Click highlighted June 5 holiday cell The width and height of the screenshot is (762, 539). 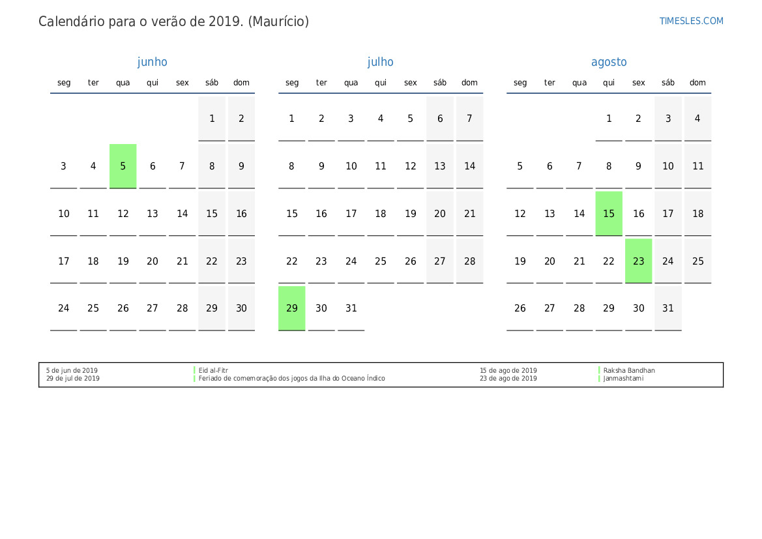coord(123,166)
